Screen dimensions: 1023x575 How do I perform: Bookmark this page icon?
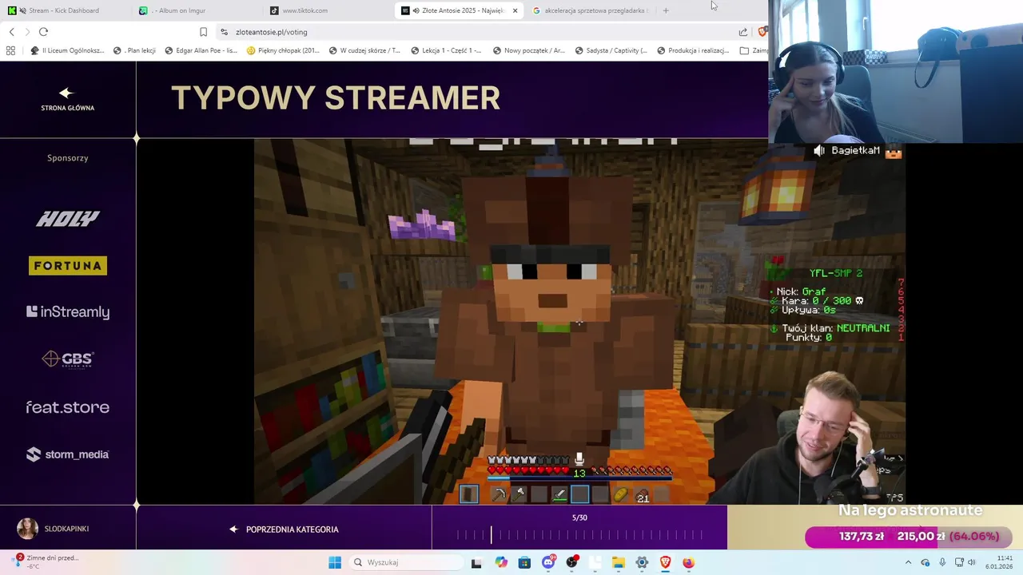click(x=203, y=32)
